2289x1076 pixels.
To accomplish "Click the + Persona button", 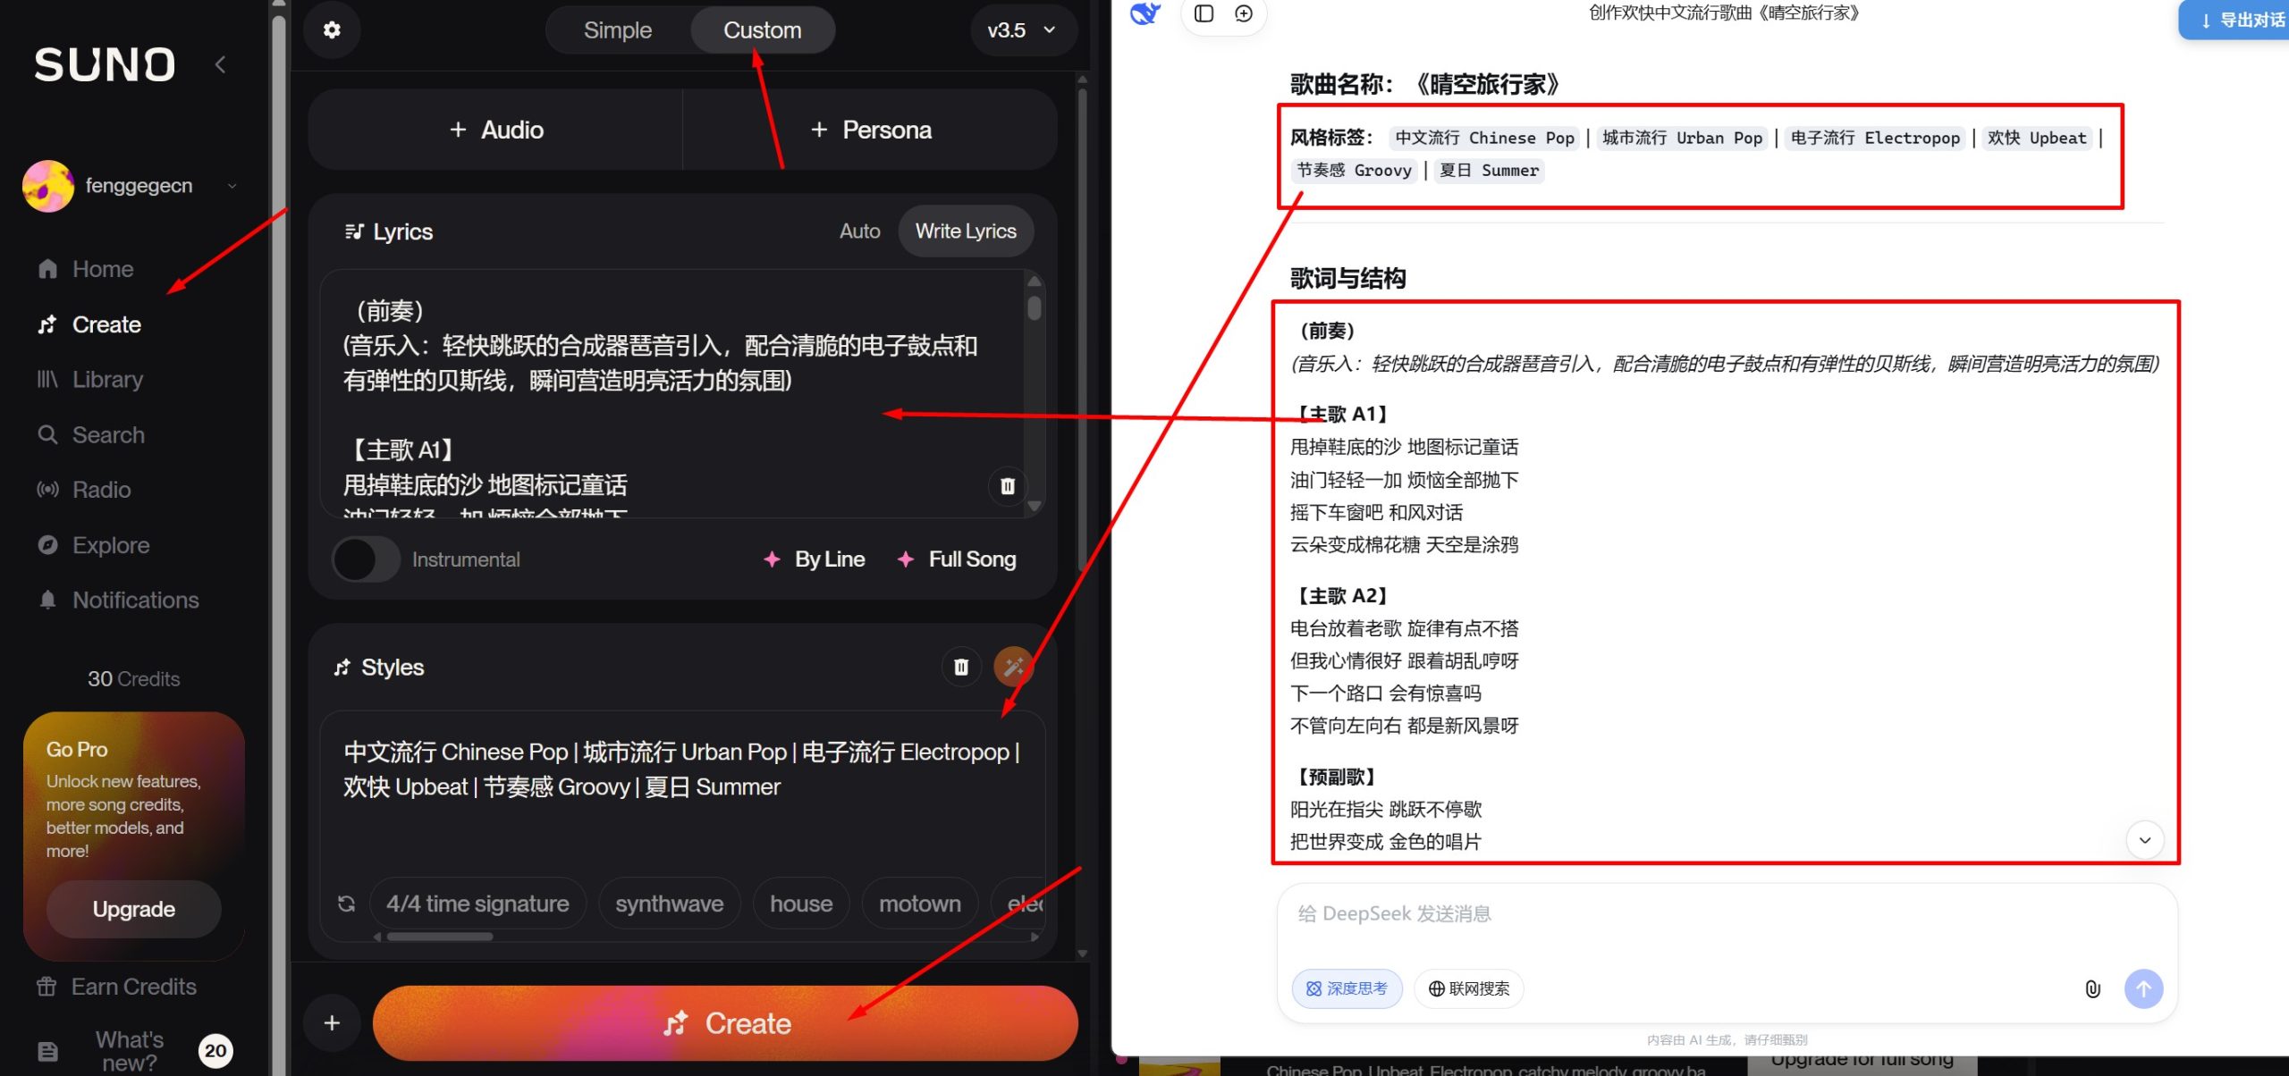I will pos(870,130).
